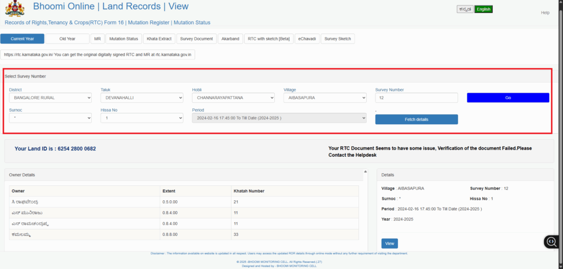Focus the Survey Number input field

(417, 98)
